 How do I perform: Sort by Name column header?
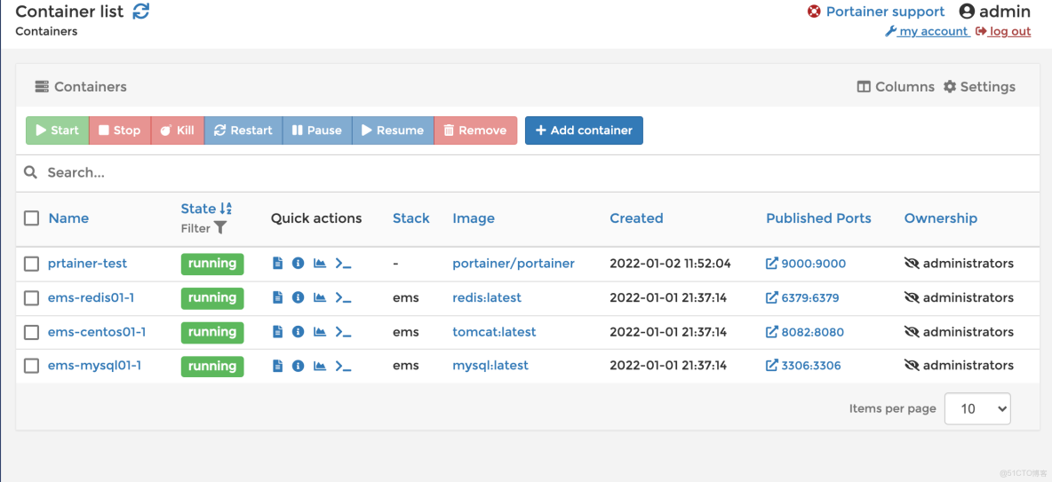68,217
